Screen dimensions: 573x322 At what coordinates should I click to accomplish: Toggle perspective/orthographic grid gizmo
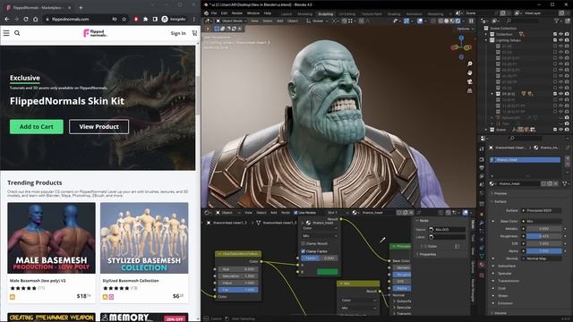[x=469, y=90]
